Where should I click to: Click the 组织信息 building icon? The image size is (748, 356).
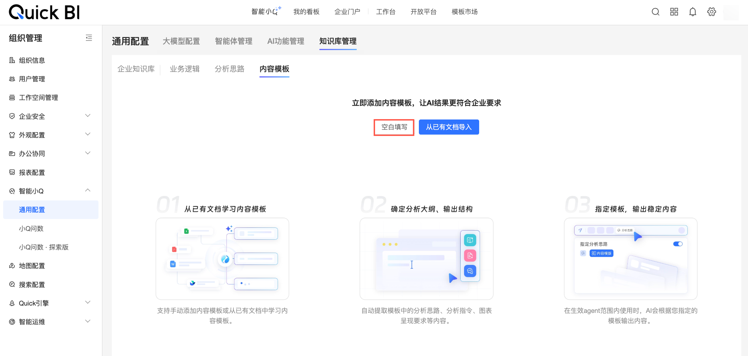12,60
